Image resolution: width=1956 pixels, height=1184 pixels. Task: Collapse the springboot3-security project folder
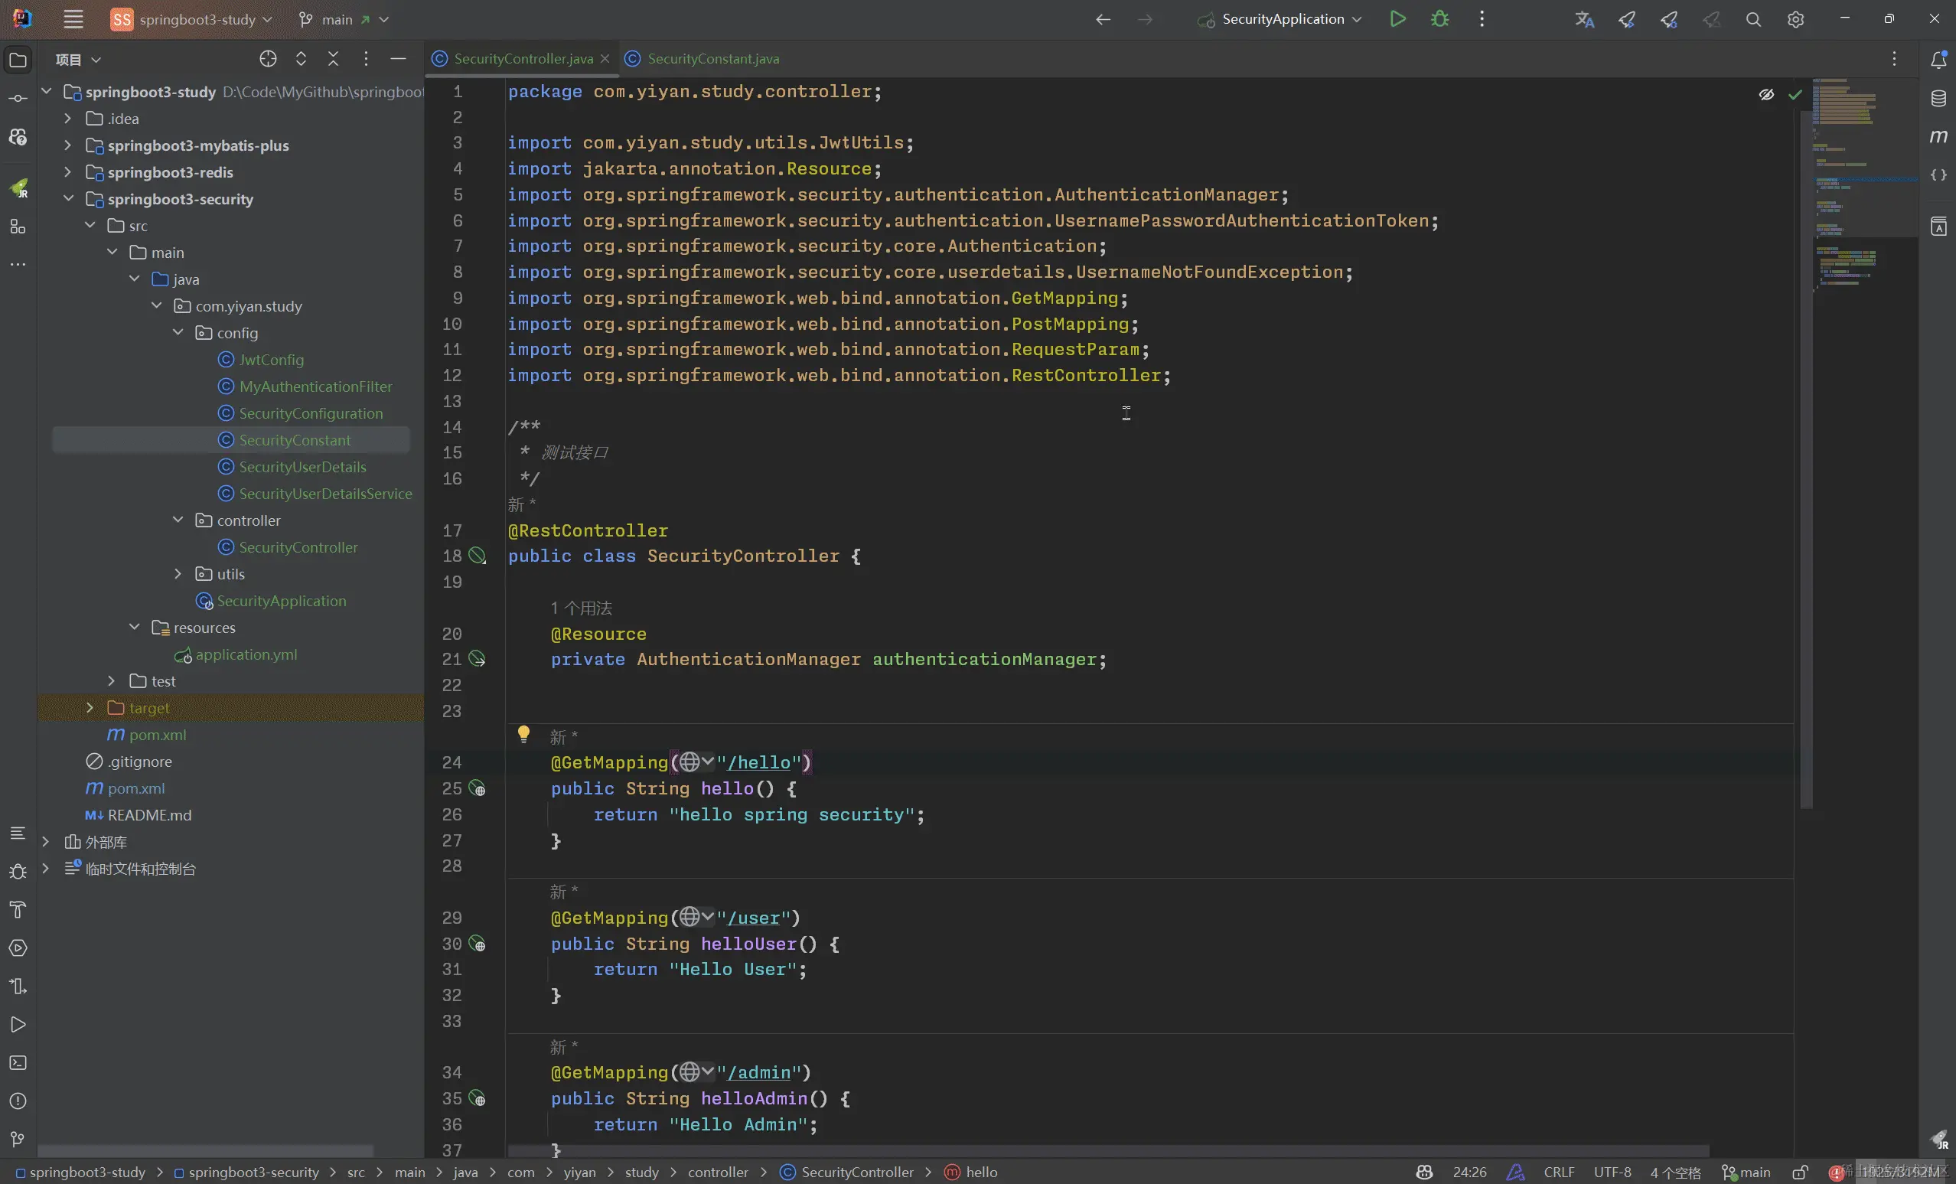[x=68, y=198]
